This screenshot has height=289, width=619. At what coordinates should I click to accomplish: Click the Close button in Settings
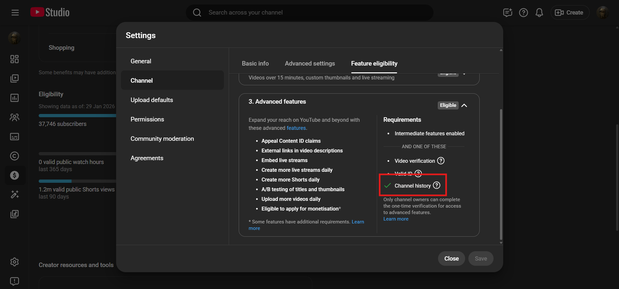451,259
